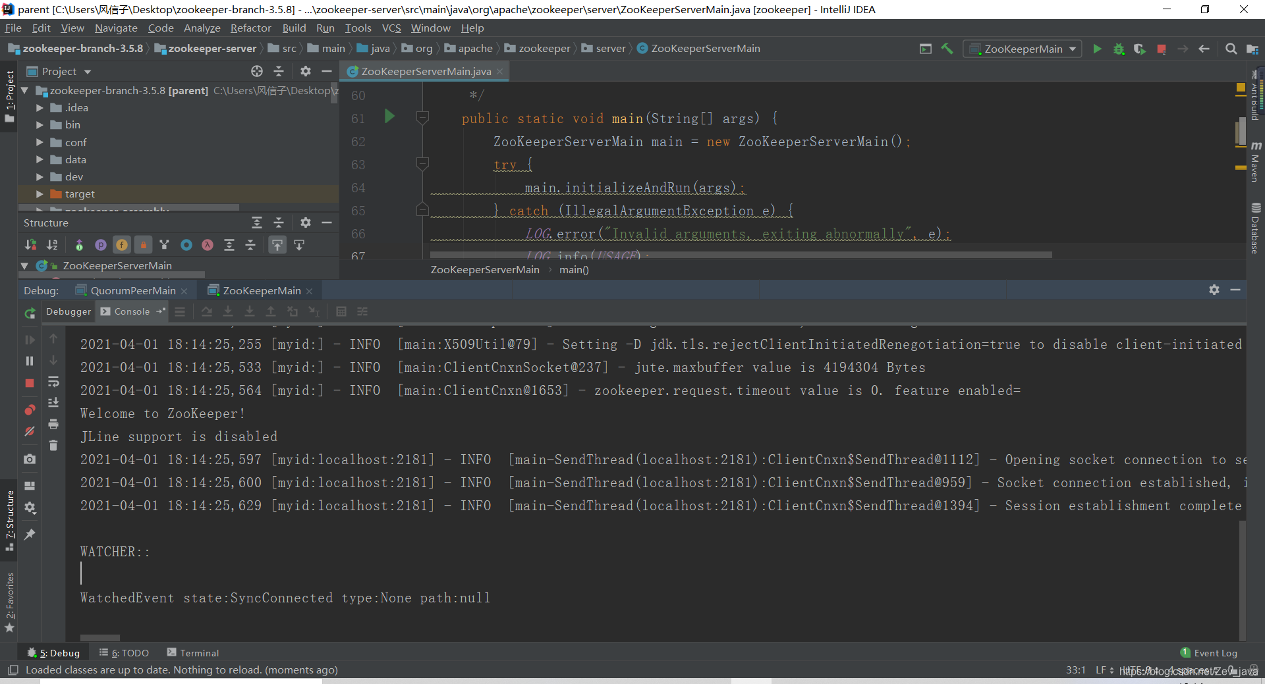Click LF line separator in status bar
This screenshot has width=1265, height=684.
tap(1104, 670)
